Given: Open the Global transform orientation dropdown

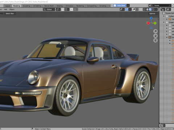Looking at the screenshot, I should [x=49, y=9].
